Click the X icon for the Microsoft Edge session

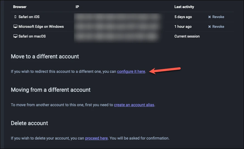[209, 27]
